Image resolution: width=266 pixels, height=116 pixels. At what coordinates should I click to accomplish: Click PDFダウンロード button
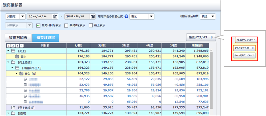pyautogui.click(x=245, y=48)
